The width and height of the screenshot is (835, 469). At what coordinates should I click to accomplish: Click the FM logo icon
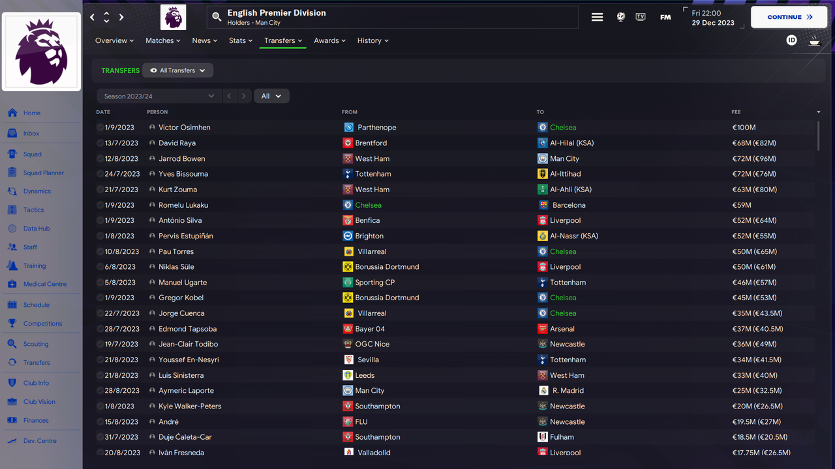(x=665, y=18)
